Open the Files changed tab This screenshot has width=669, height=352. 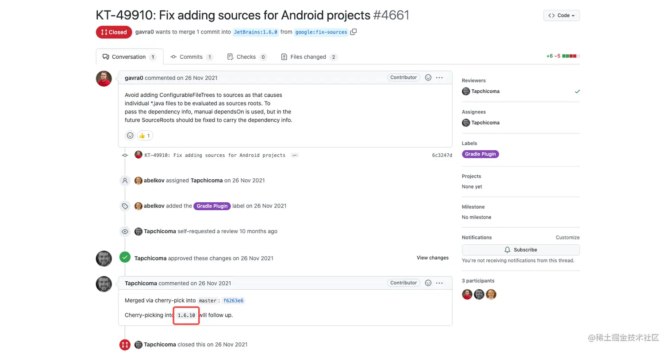coord(308,57)
